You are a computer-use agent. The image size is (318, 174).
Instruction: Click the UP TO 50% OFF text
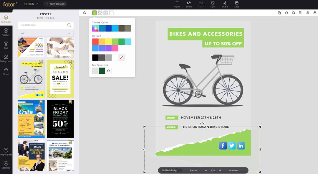[x=223, y=44]
